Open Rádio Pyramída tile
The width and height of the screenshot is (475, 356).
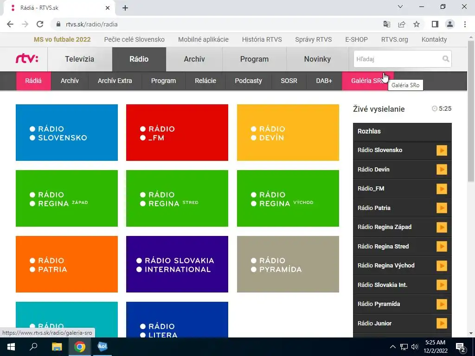pyautogui.click(x=288, y=264)
